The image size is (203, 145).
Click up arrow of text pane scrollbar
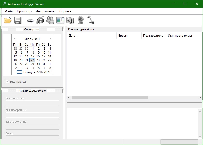(200, 111)
